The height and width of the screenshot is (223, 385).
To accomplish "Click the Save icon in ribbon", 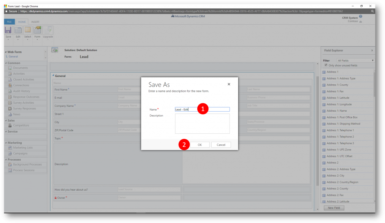I will [x=8, y=30].
